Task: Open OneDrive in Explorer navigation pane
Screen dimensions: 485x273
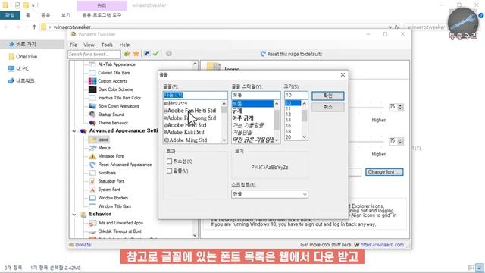Action: pos(27,57)
